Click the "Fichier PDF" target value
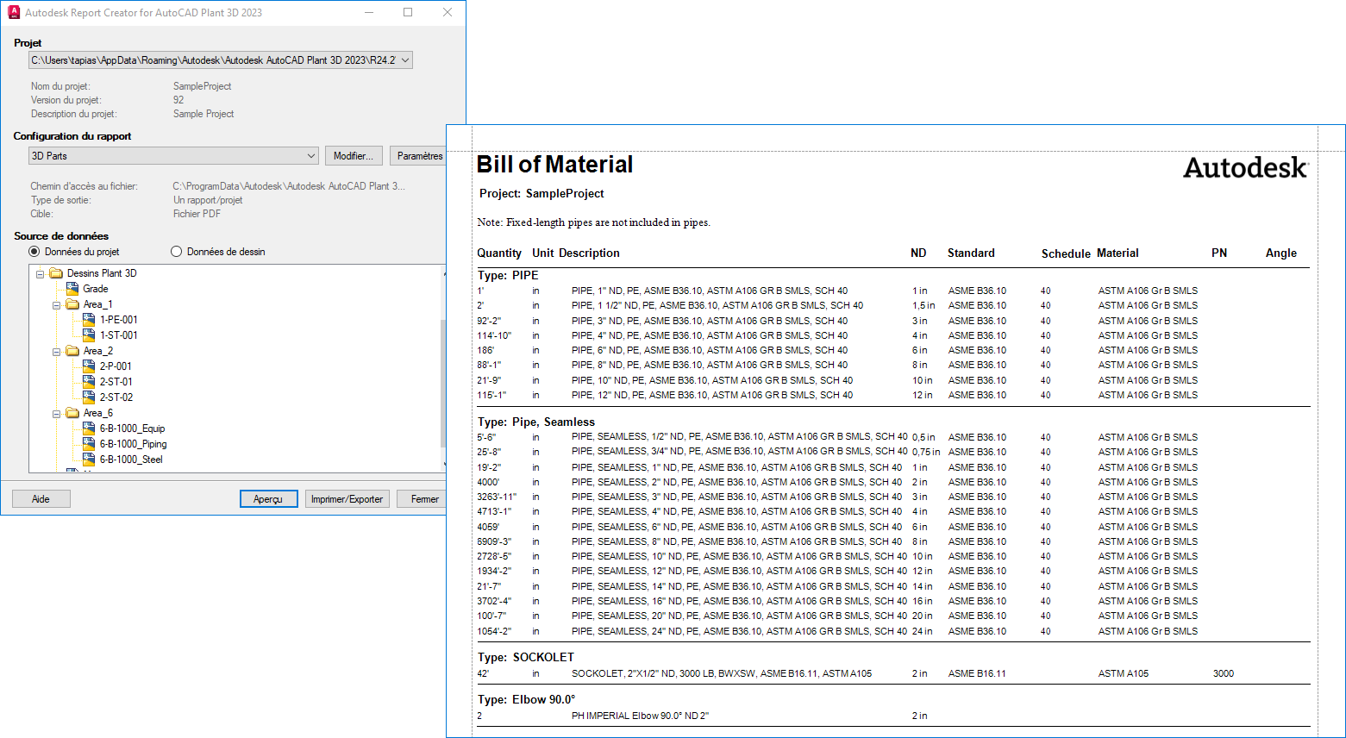 [x=197, y=214]
